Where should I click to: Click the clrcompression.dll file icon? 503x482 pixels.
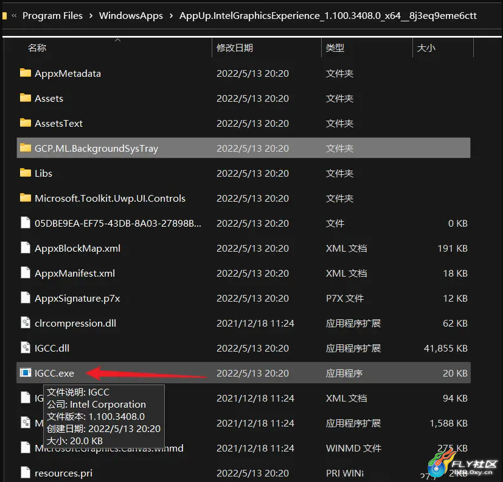tap(26, 322)
